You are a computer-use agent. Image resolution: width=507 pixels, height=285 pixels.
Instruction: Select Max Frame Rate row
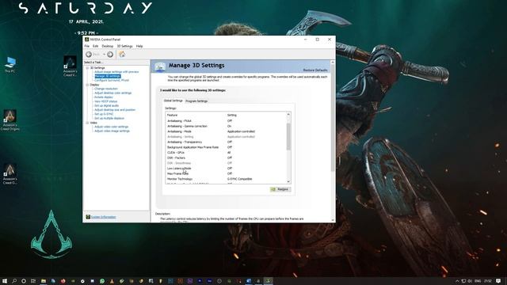tap(226, 173)
